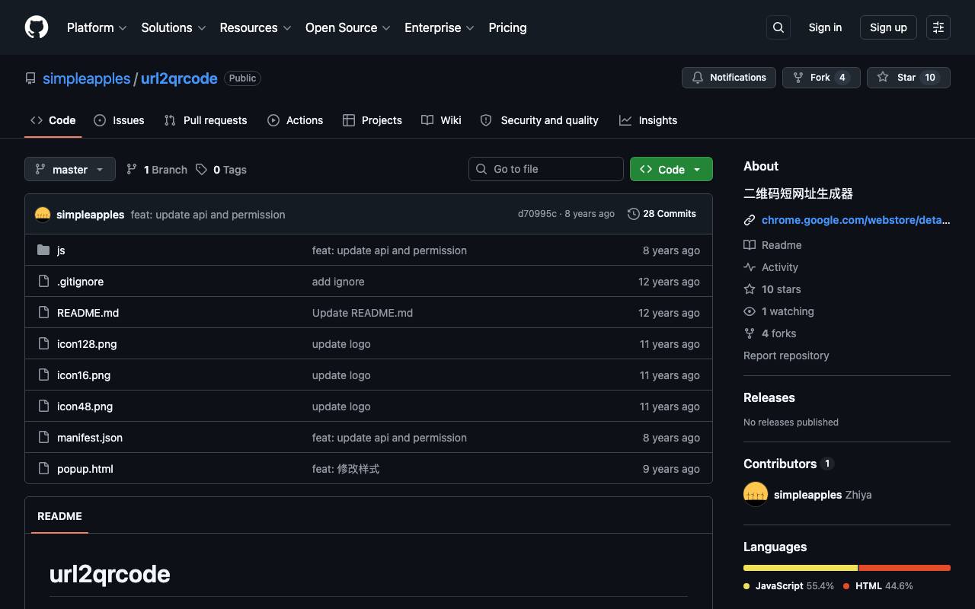975x609 pixels.
Task: Open the 28 Commits history link
Action: [662, 214]
